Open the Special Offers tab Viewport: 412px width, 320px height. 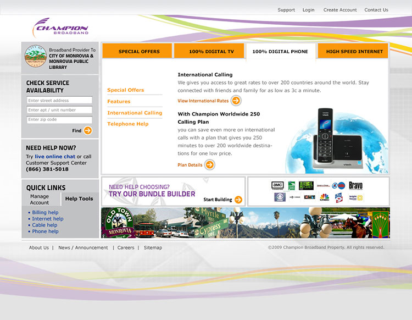click(139, 51)
